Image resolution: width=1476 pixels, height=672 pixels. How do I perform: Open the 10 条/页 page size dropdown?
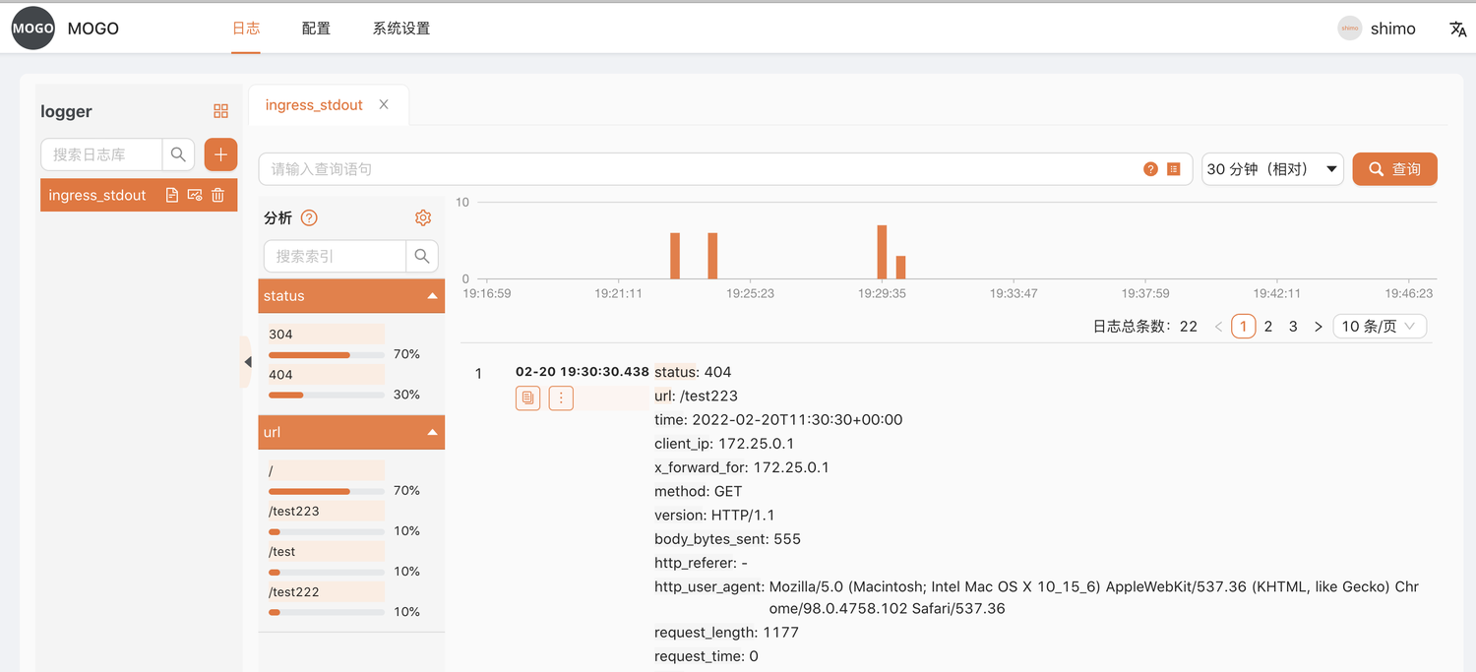[1380, 326]
